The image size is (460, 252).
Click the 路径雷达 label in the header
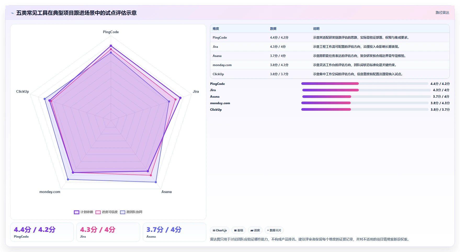[x=442, y=13]
